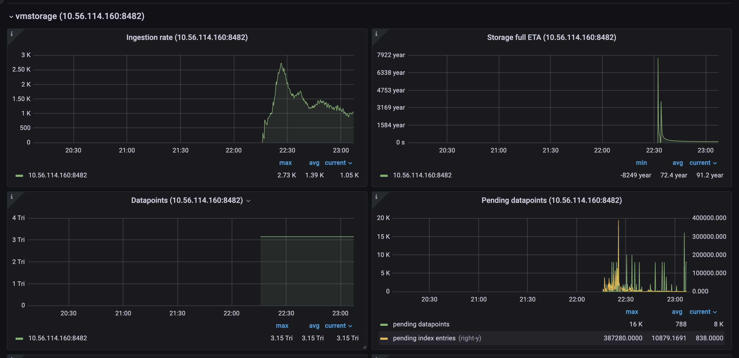Viewport: 739px width, 358px height.
Task: Open Pending datapoints panel title menu
Action: (551, 200)
